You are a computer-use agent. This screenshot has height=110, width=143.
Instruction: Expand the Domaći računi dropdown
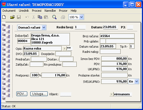(44, 28)
